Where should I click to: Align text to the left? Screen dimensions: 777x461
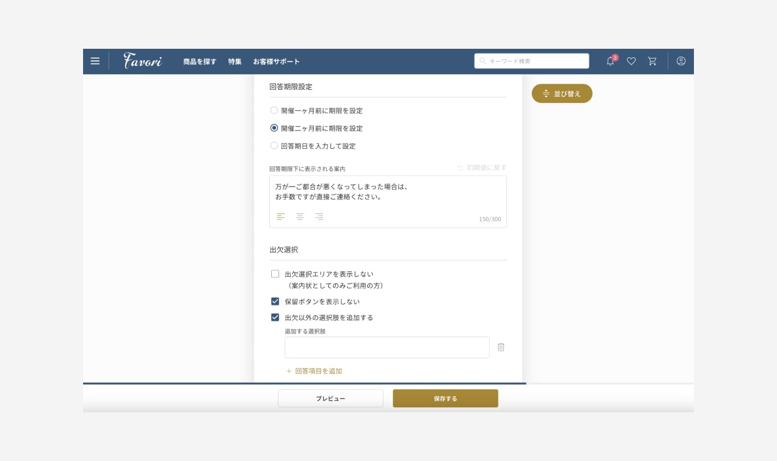click(x=281, y=216)
